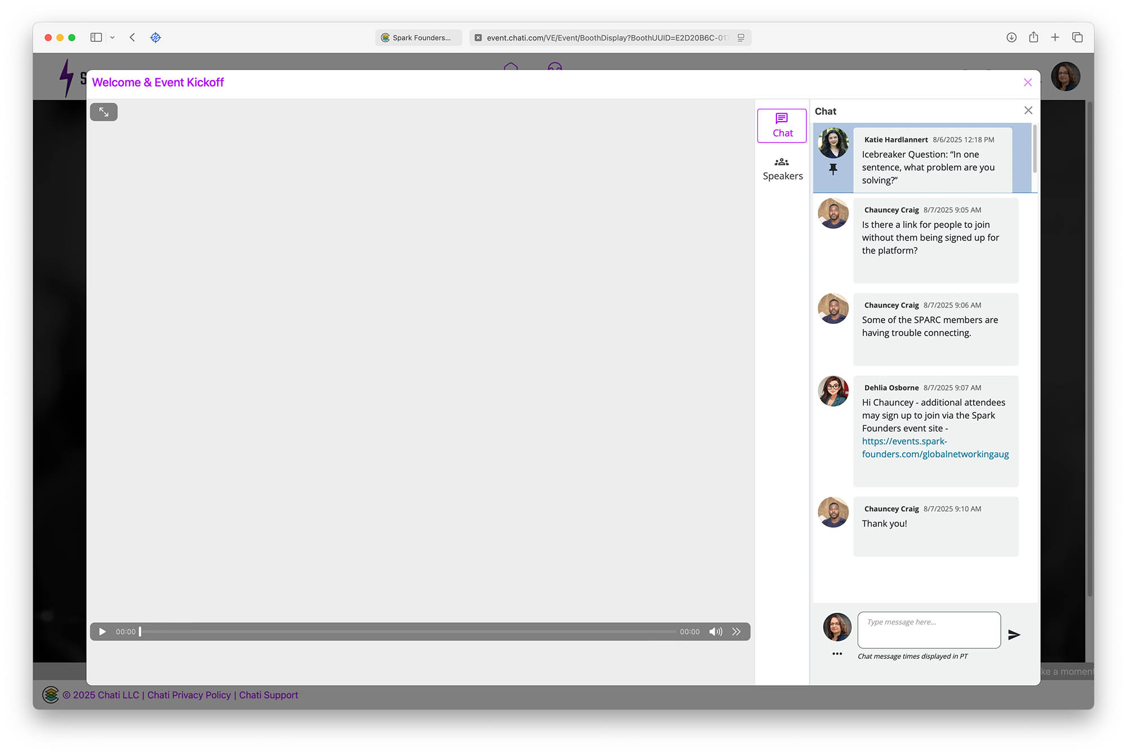Send the chat message arrow icon
This screenshot has height=753, width=1127.
[x=1014, y=635]
